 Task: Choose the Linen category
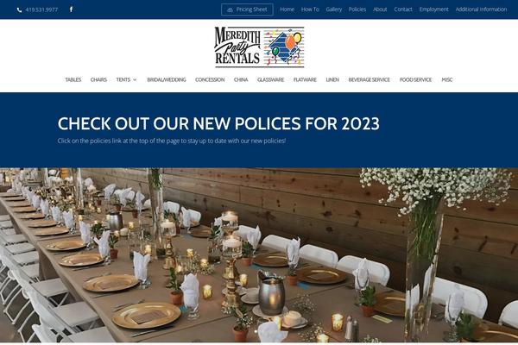click(x=332, y=79)
